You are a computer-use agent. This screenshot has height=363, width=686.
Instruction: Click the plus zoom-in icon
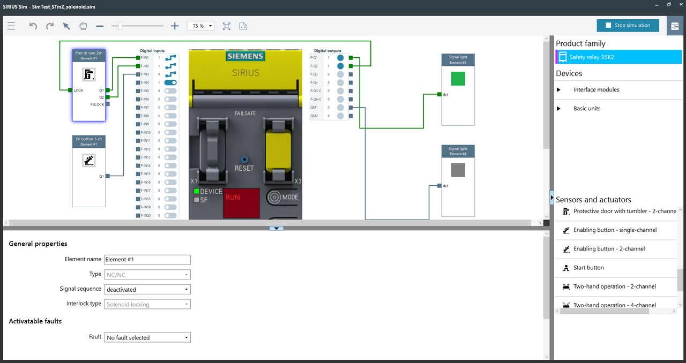pos(175,26)
